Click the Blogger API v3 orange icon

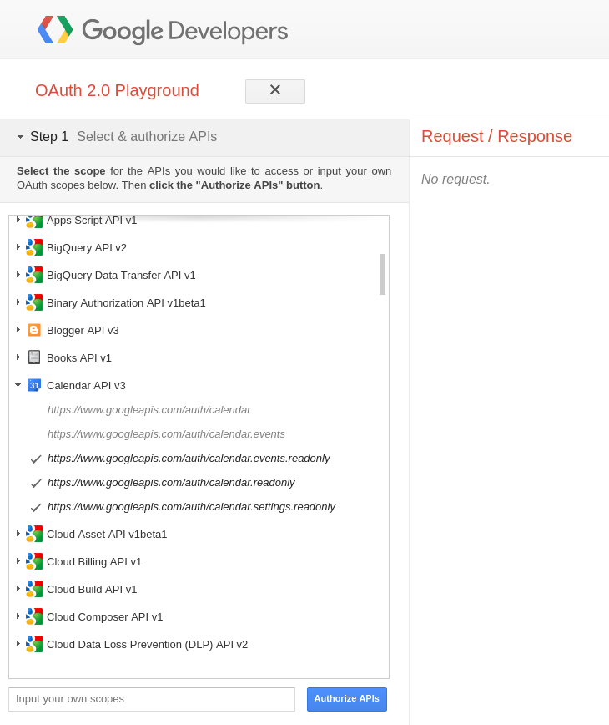(34, 330)
